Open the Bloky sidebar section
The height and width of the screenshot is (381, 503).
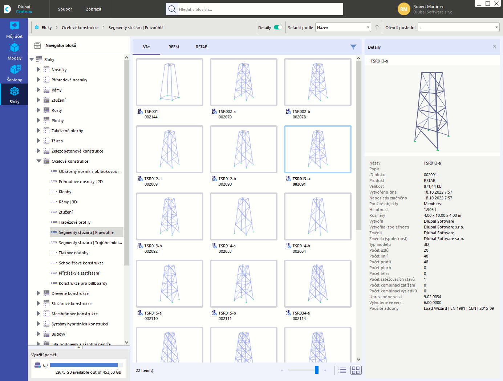click(14, 94)
